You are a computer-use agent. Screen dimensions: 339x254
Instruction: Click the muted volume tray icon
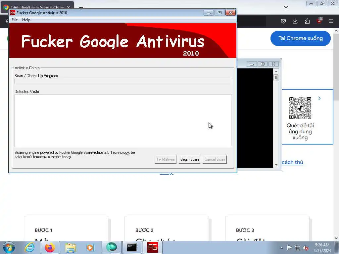(x=306, y=248)
